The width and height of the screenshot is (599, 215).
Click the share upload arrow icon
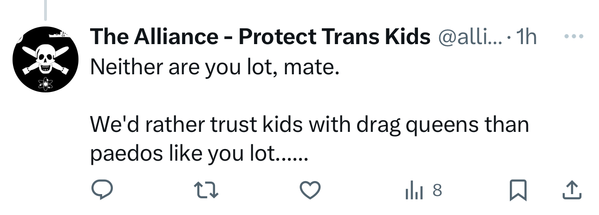[572, 189]
